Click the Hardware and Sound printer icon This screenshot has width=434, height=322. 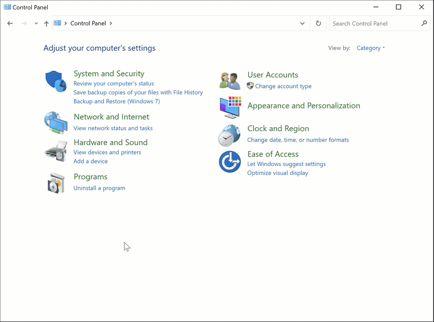click(x=56, y=151)
